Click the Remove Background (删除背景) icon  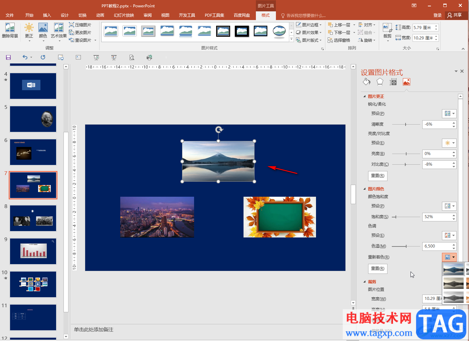tap(10, 31)
